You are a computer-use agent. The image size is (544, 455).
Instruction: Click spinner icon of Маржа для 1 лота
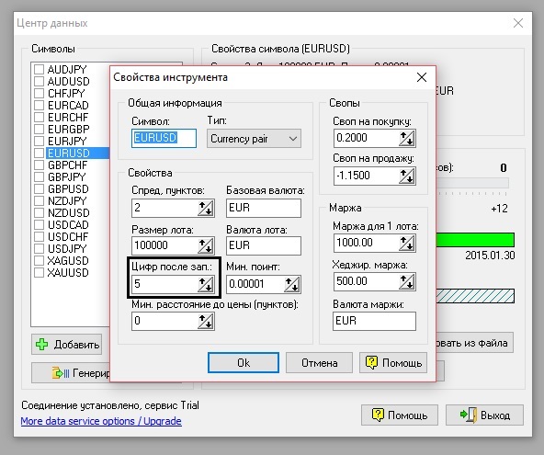point(407,243)
